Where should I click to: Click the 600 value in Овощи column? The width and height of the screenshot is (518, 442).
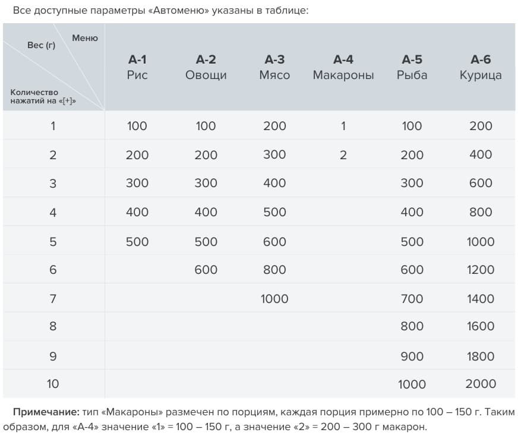coord(206,270)
